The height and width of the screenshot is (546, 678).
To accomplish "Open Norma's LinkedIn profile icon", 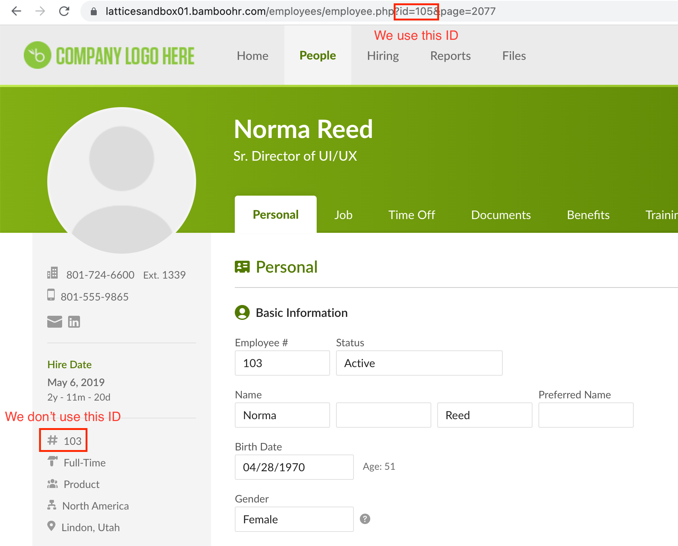I will (74, 321).
